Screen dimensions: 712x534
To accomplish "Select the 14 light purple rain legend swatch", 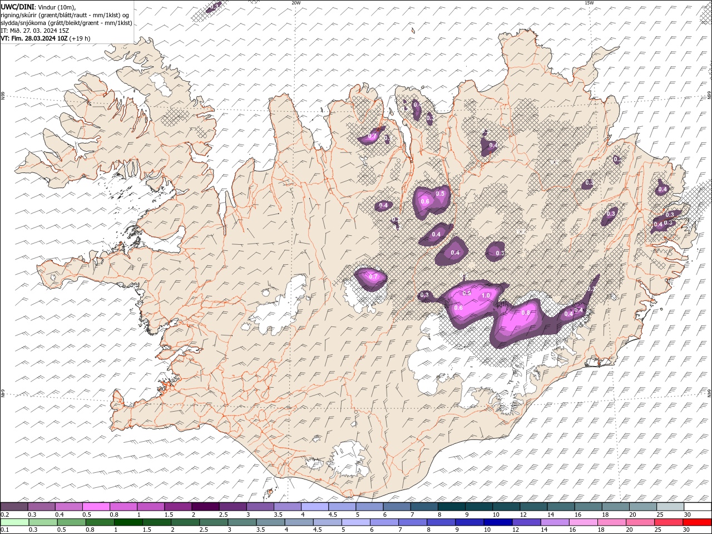I will coord(554,522).
